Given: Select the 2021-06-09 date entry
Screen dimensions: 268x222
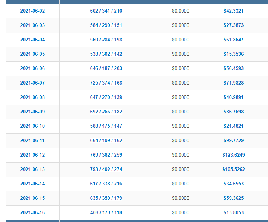Looking at the screenshot, I should click(33, 112).
